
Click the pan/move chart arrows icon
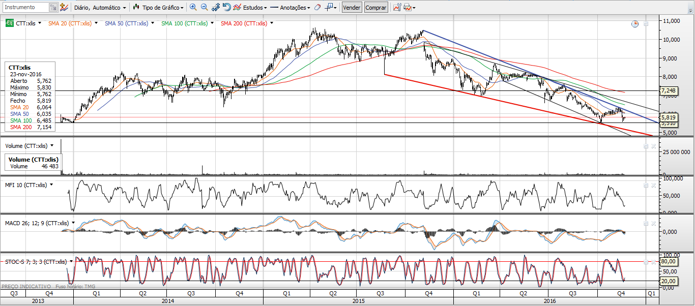point(216,8)
